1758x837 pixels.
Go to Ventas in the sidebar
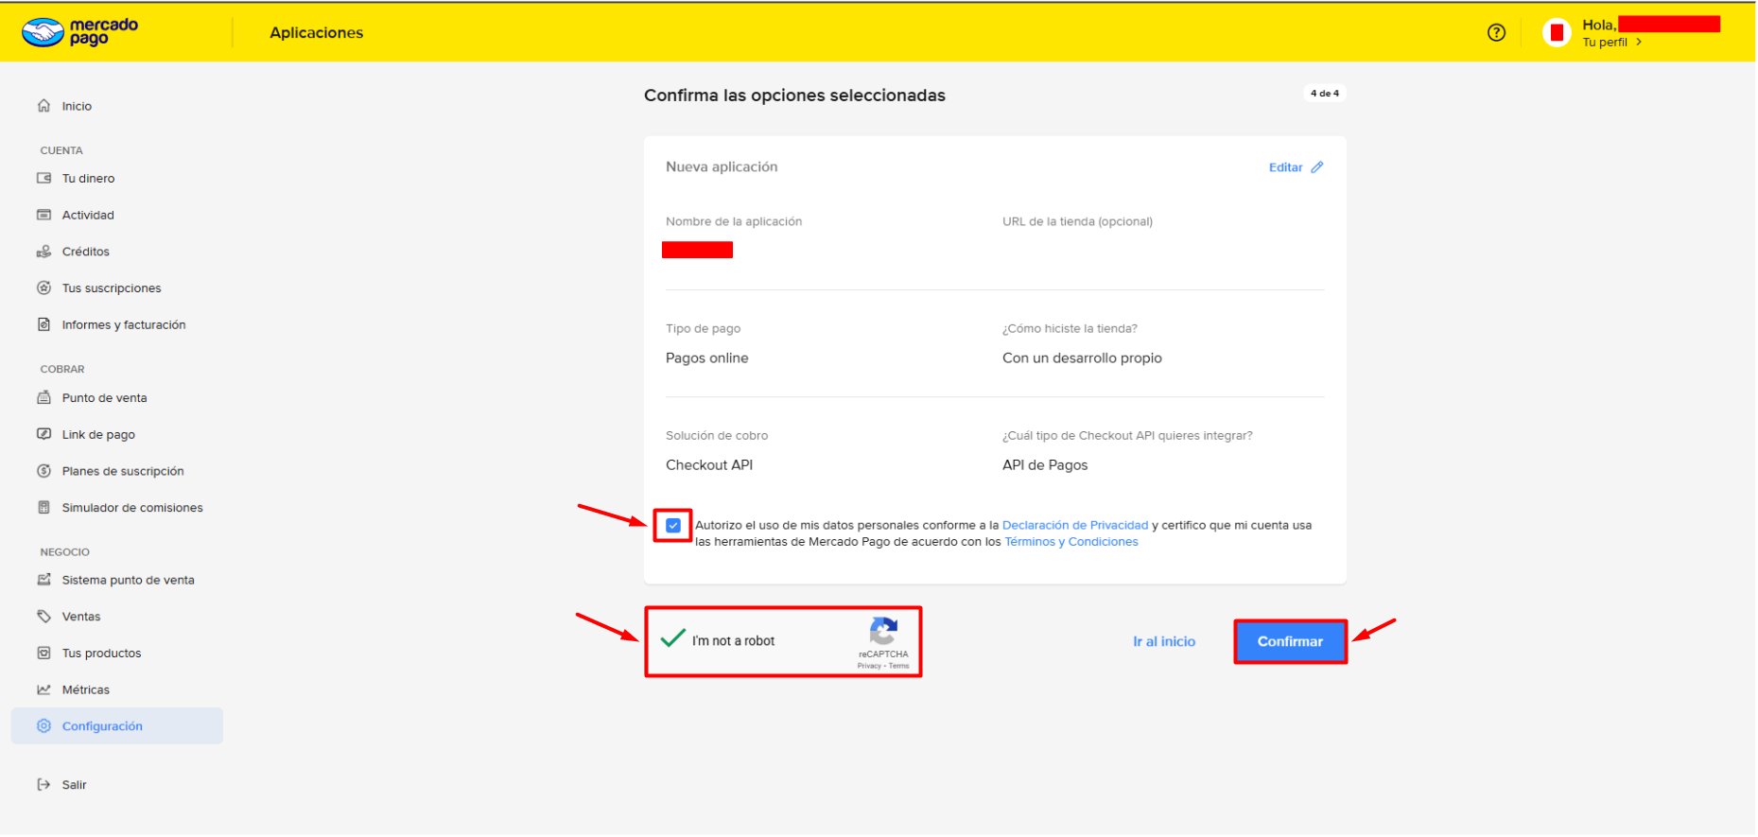117,617
